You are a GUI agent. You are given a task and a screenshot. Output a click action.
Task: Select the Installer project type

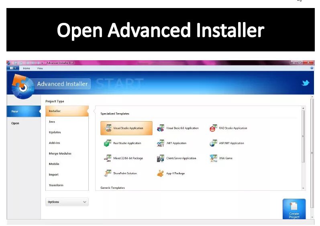(x=67, y=111)
